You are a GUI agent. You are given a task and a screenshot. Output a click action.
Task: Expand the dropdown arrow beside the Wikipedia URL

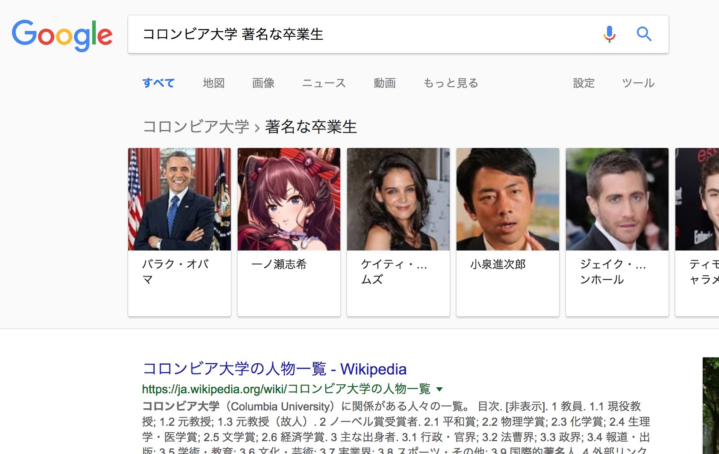coord(439,389)
